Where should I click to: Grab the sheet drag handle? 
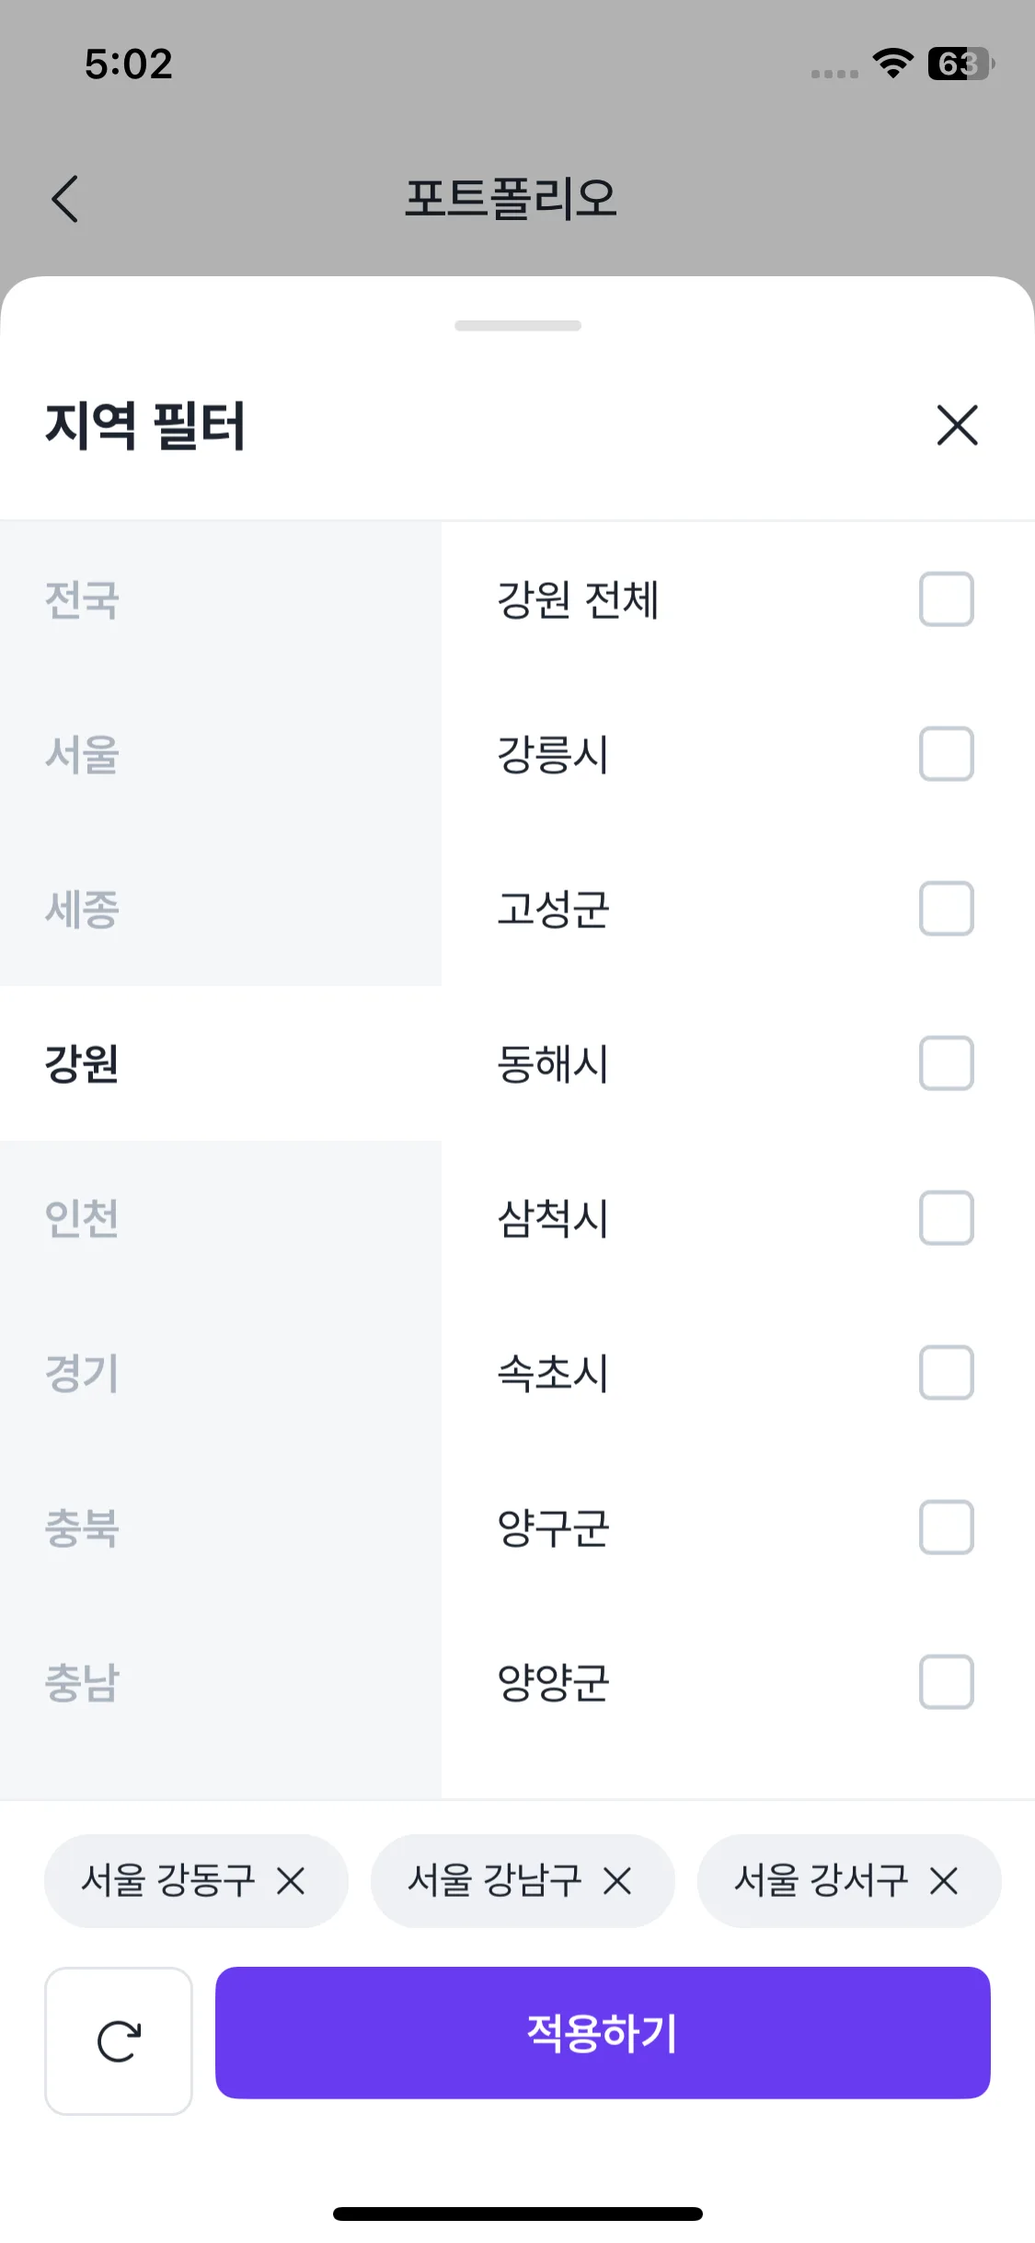(x=518, y=326)
